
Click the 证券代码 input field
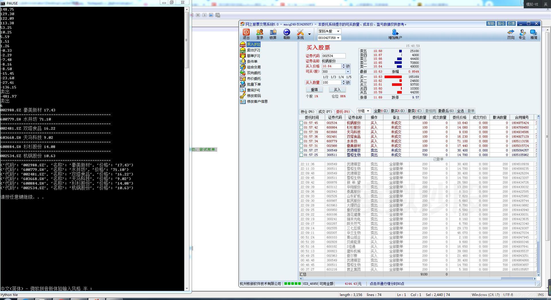(x=333, y=56)
